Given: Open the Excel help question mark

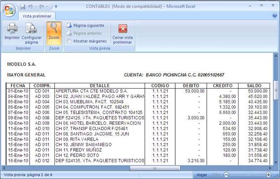Looking at the screenshot, I should point(275,16).
